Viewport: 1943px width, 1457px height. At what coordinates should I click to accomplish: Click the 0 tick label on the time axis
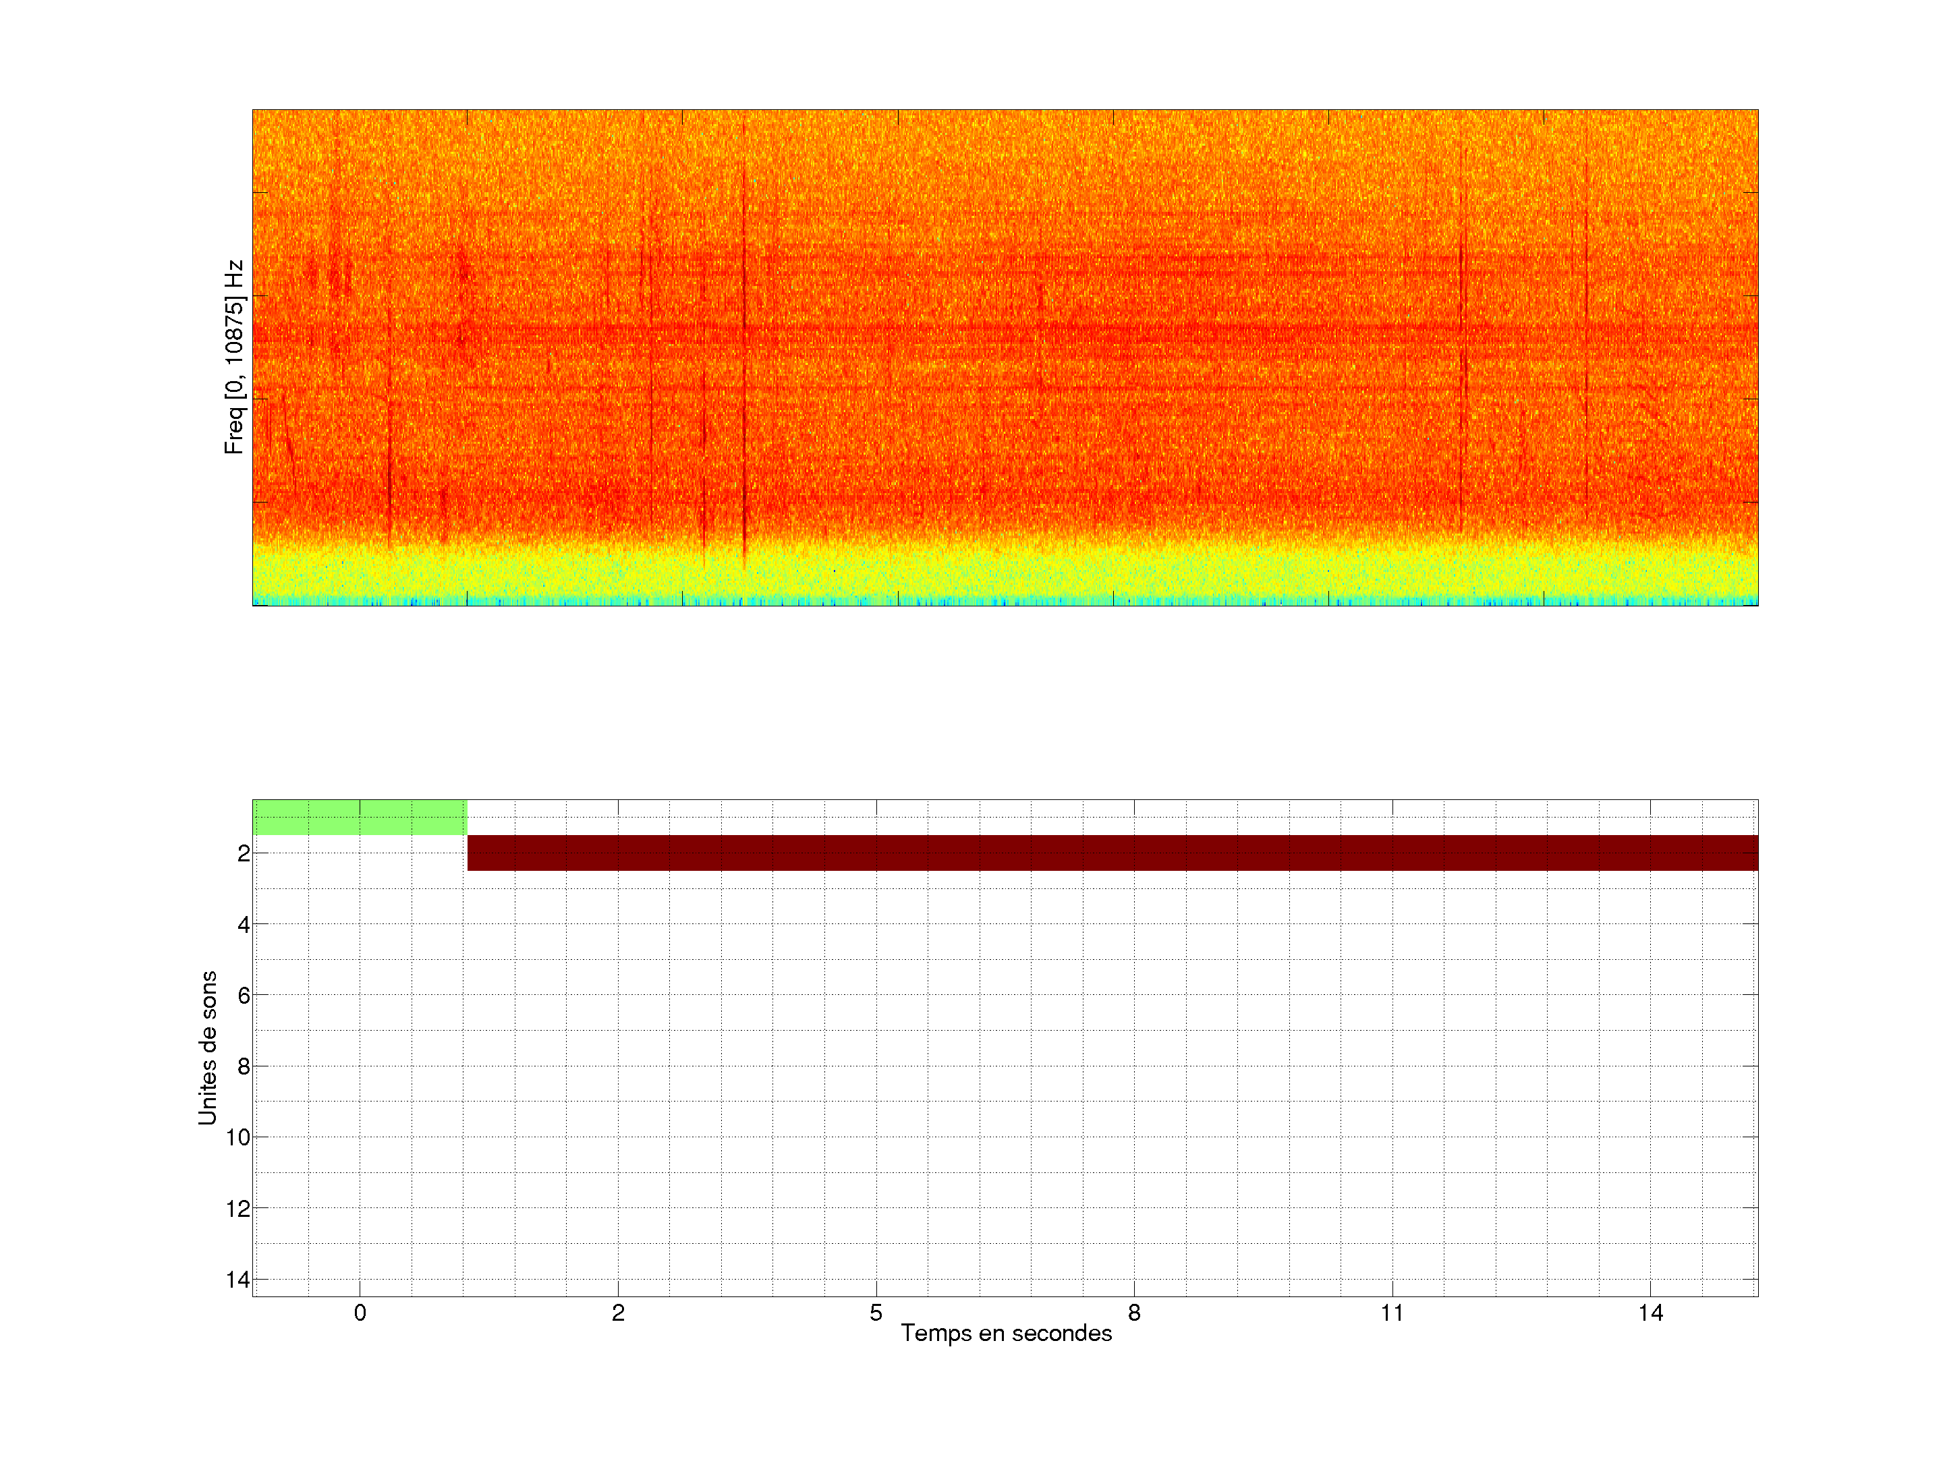360,1313
